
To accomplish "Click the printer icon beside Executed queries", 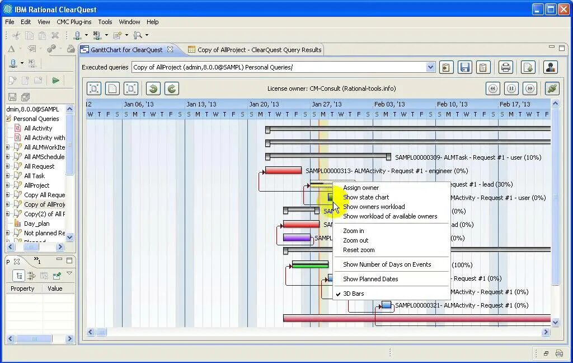I will (506, 67).
